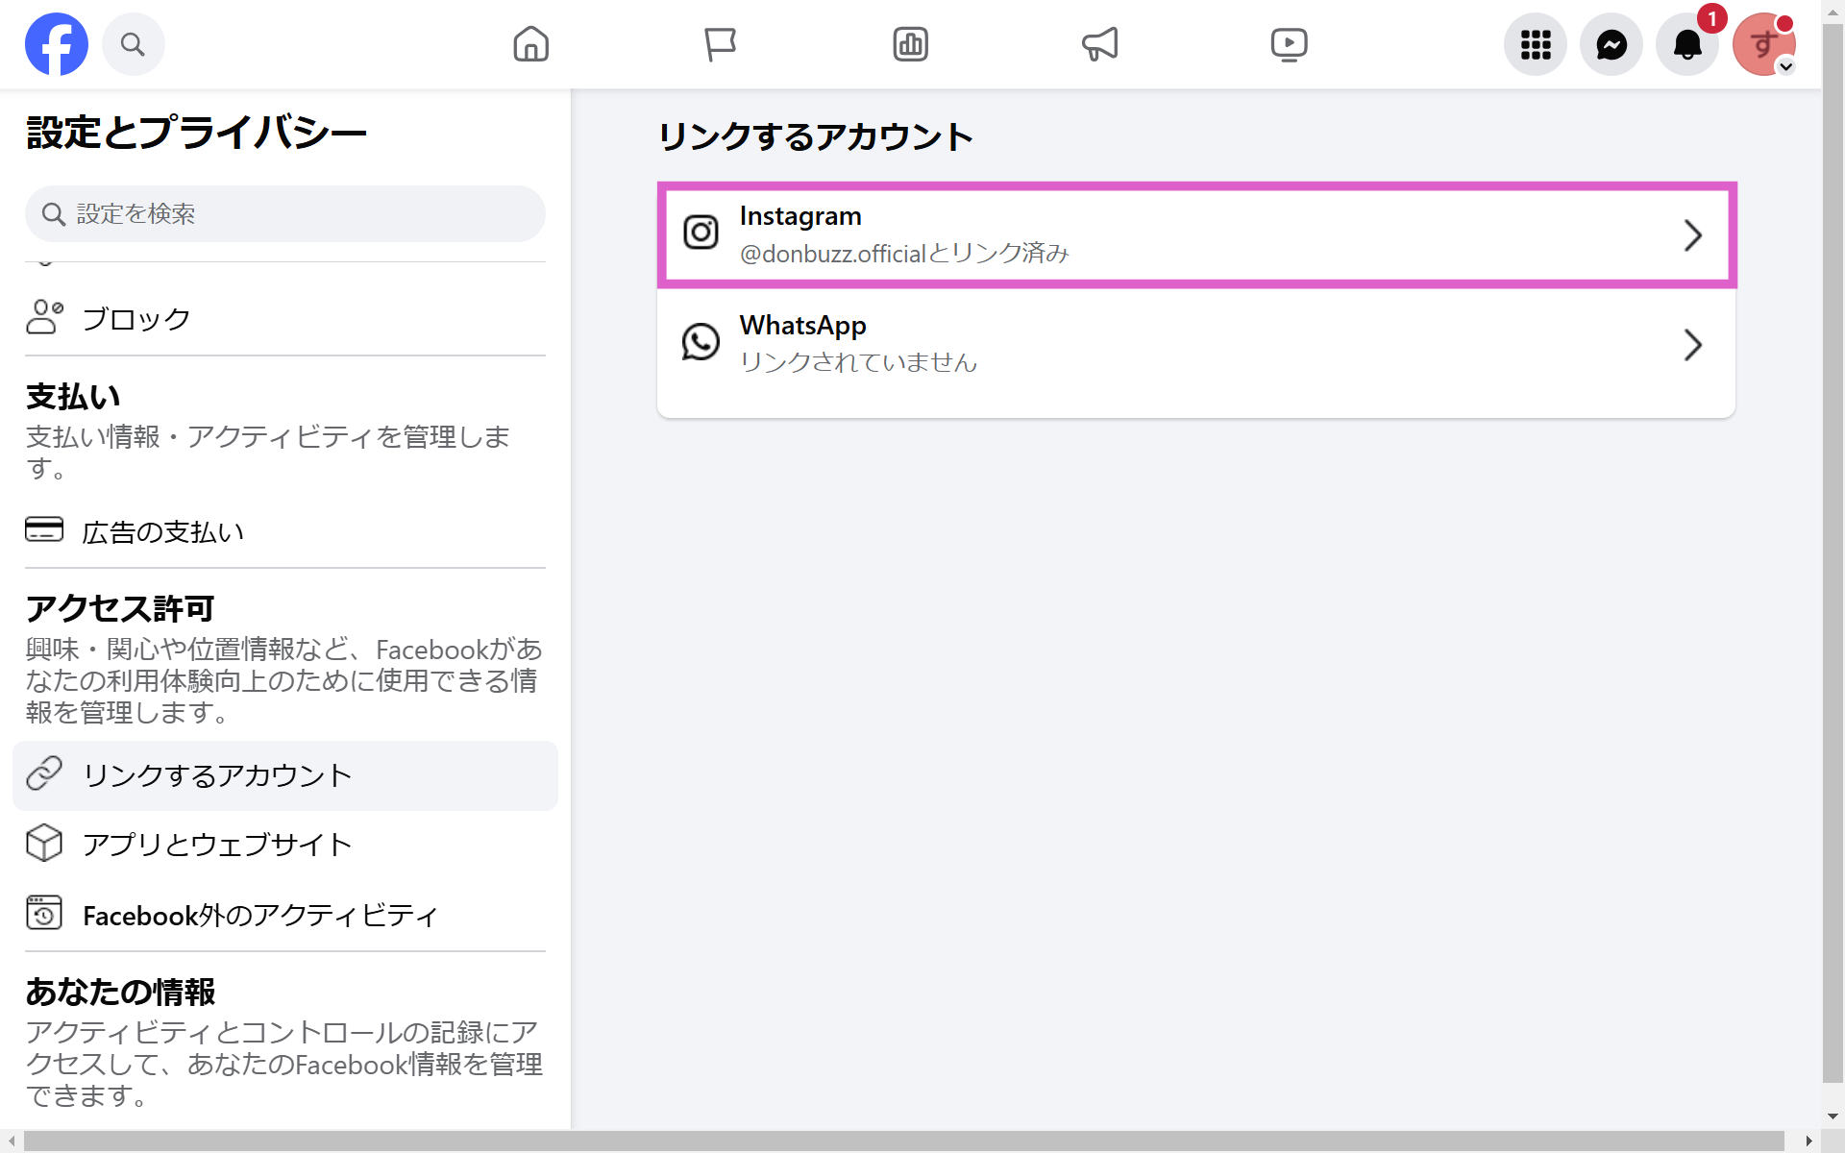Switch to アプリとウェブサイト settings
The image size is (1845, 1153).
[217, 844]
